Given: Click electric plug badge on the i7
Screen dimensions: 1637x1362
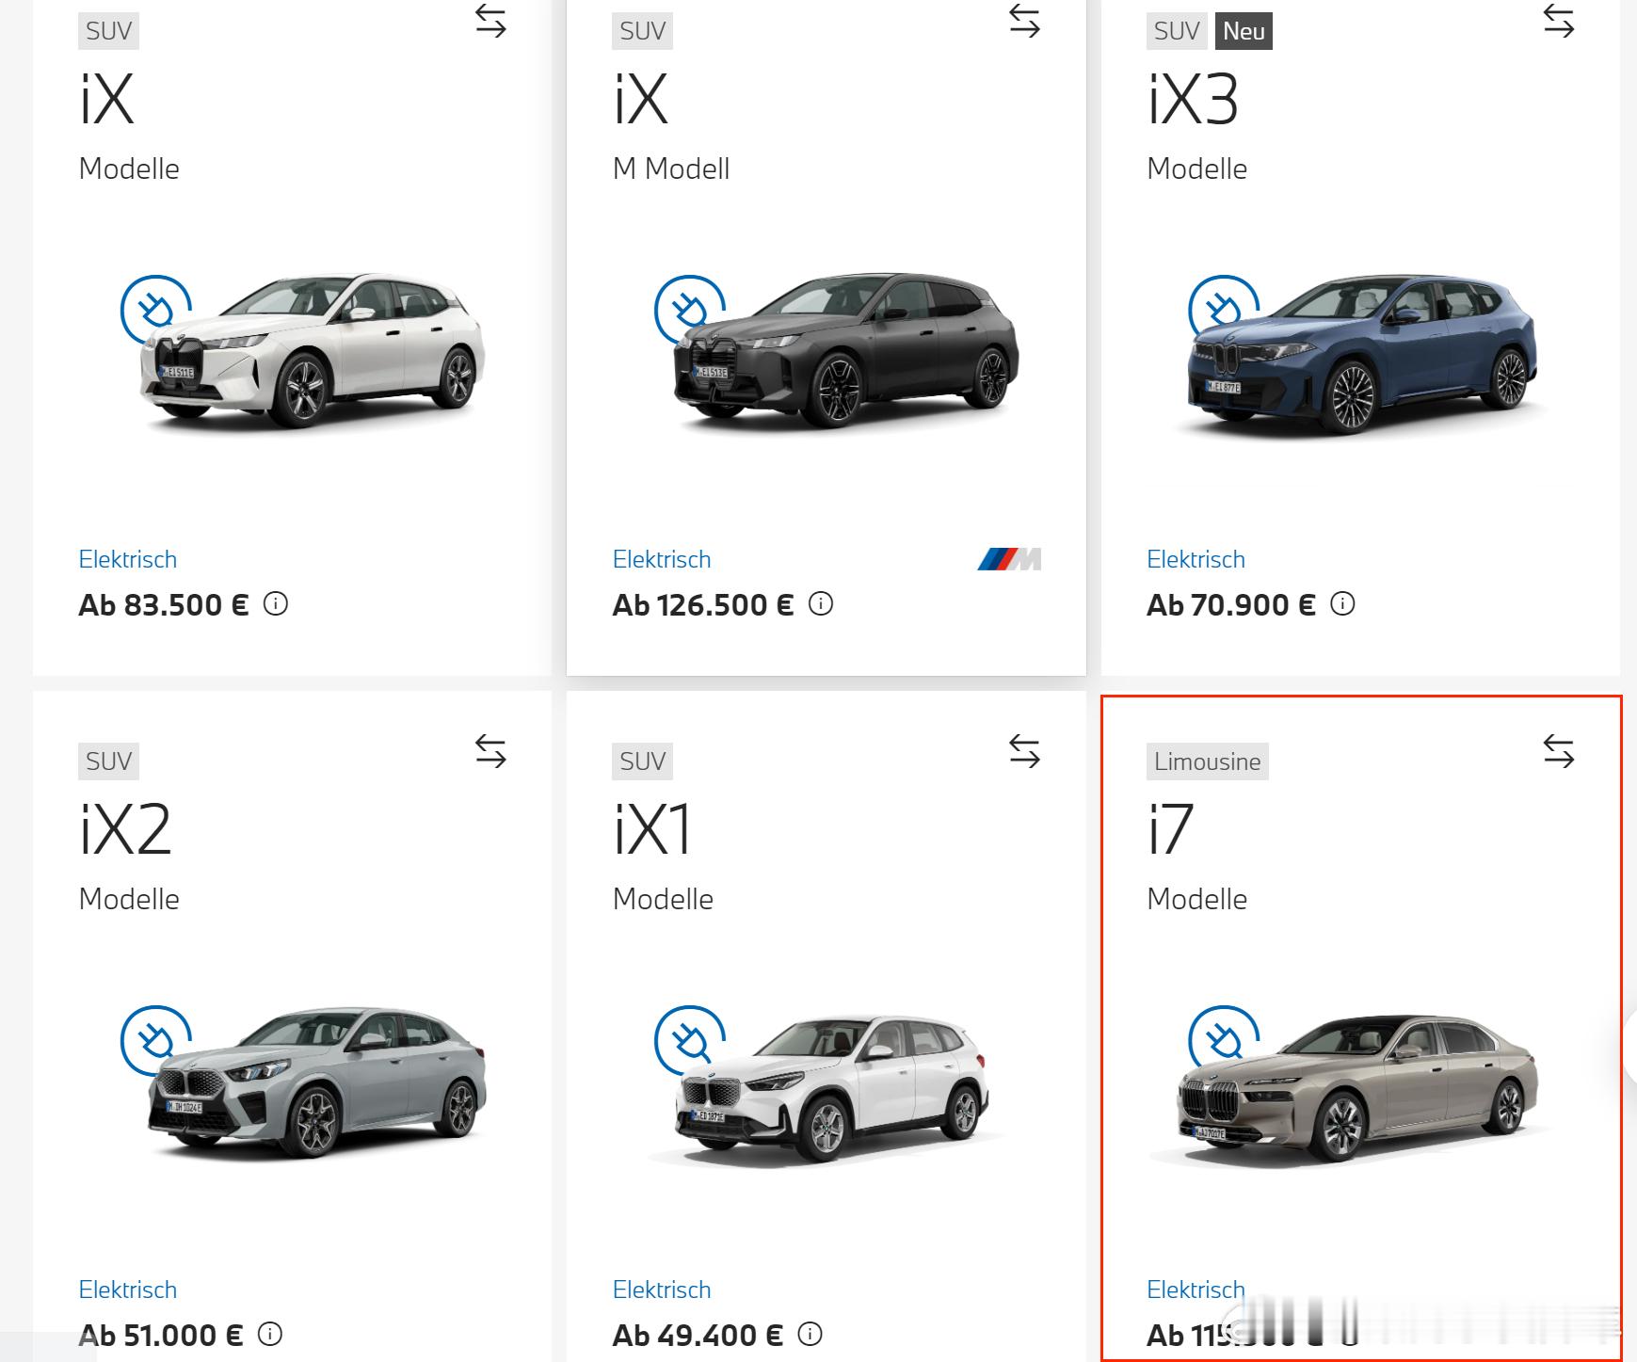Looking at the screenshot, I should point(1224,1040).
